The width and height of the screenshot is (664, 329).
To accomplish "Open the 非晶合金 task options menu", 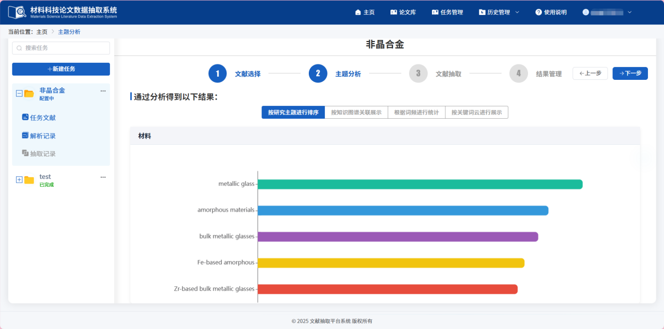I will pos(103,91).
